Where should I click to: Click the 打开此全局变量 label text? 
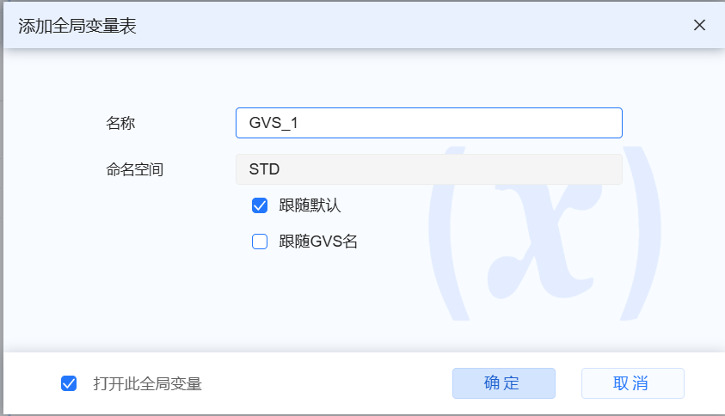click(148, 383)
